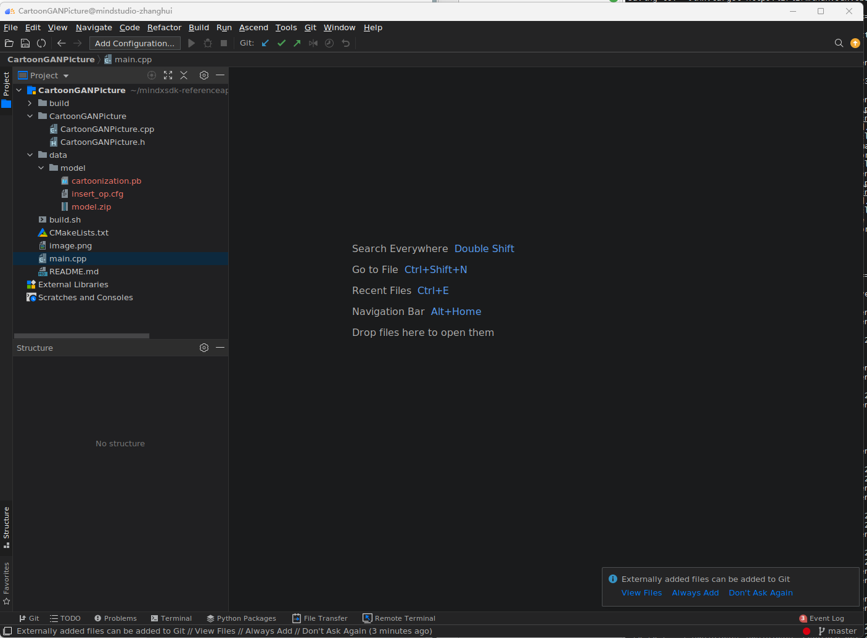Open the Ascend menu
867x638 pixels.
point(253,28)
